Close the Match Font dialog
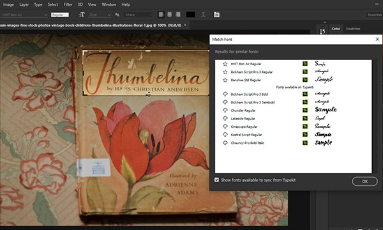Viewport: 383px width, 230px height. click(377, 39)
